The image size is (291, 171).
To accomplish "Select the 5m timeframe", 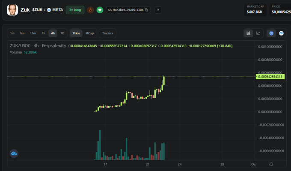I will click(22, 33).
